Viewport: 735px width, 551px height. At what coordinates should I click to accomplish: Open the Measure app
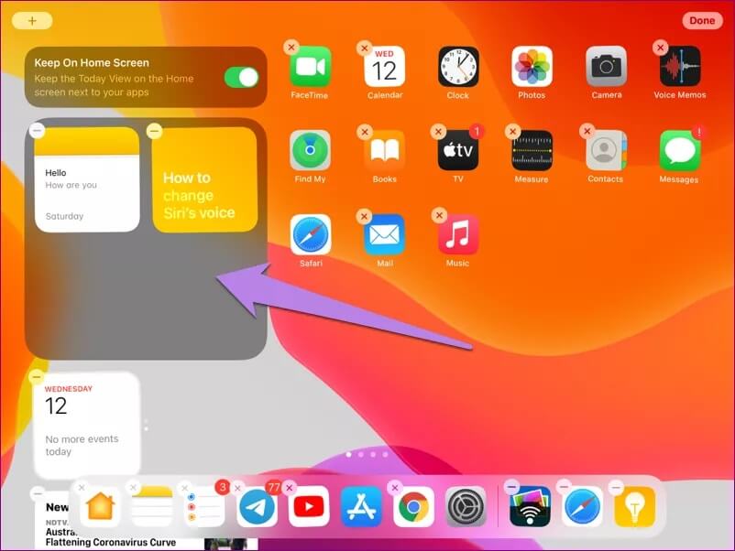coord(532,150)
